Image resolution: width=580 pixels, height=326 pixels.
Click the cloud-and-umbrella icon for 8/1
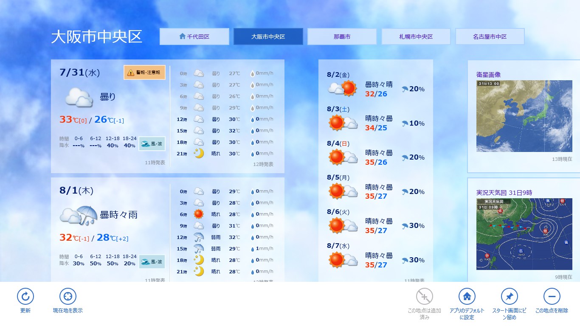point(79,215)
